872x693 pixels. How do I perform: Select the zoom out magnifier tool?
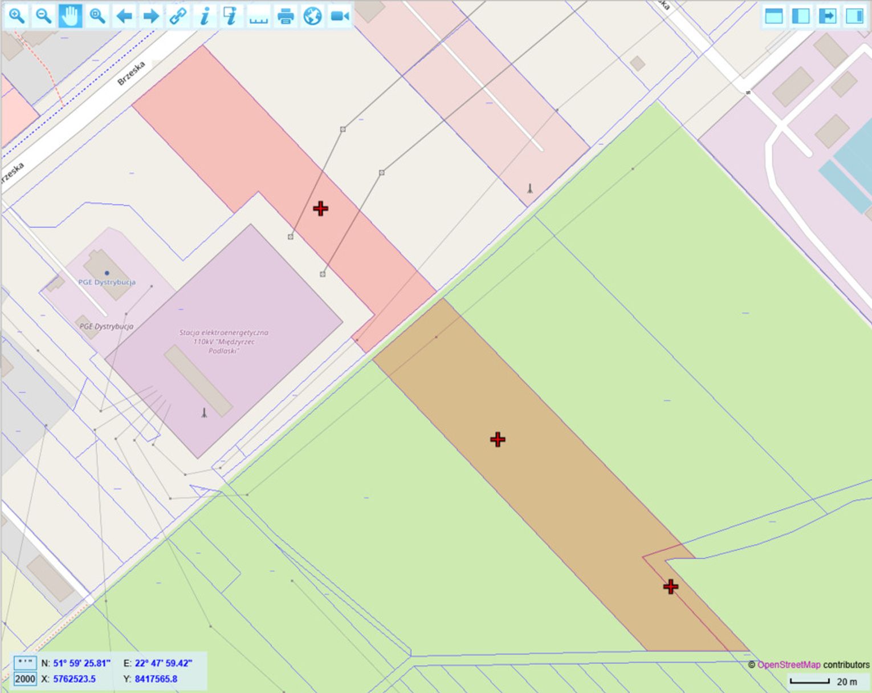43,16
